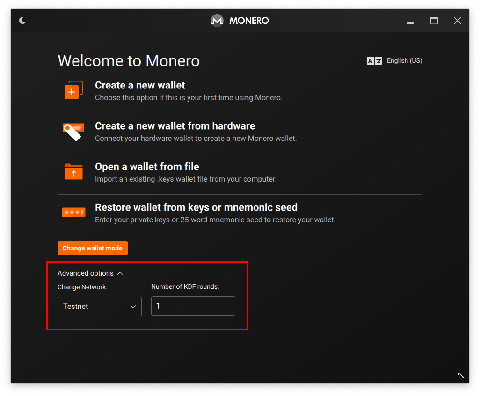Screen dimensions: 480x396
Task: Open the Testnet network dropdown
Action: [100, 306]
